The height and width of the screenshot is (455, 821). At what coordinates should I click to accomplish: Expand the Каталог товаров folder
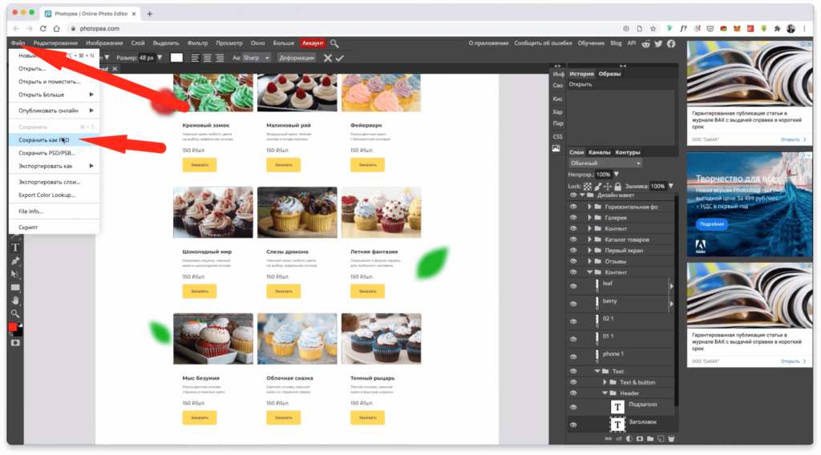click(x=590, y=240)
